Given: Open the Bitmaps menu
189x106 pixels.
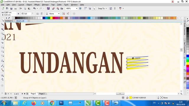Looking at the screenshot, I should (x=45, y=5).
